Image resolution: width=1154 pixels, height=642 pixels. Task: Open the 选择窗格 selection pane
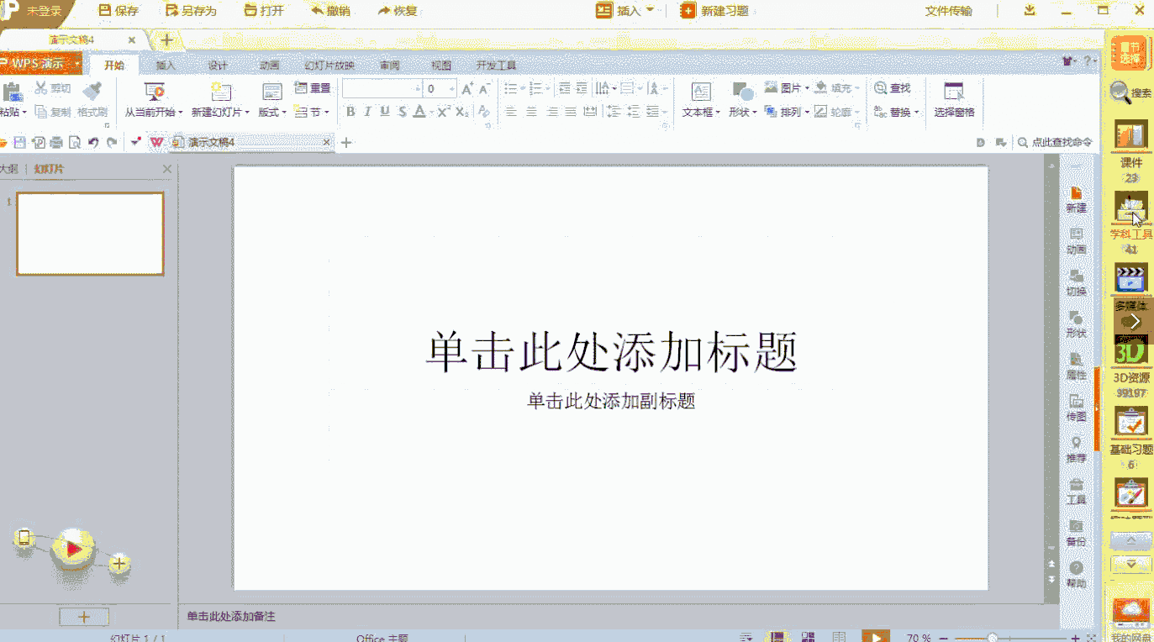pos(954,99)
